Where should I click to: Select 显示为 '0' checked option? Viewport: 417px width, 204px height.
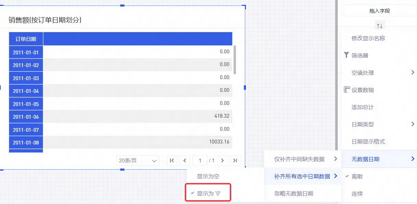click(208, 194)
